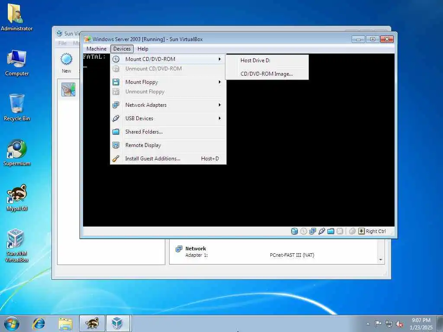This screenshot has height=332, width=443.
Task: Click the Guest Additions wrench icon
Action: point(116,159)
